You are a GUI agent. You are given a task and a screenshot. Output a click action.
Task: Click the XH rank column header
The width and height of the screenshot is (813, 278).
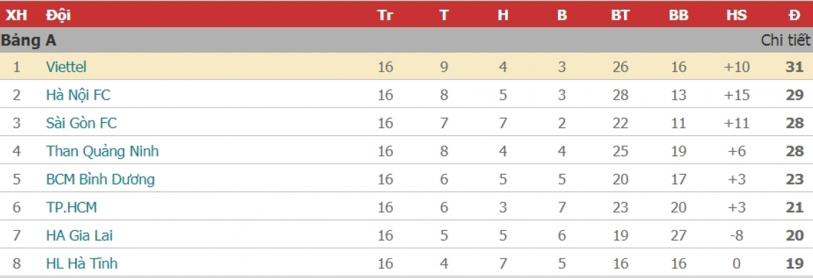(x=17, y=15)
